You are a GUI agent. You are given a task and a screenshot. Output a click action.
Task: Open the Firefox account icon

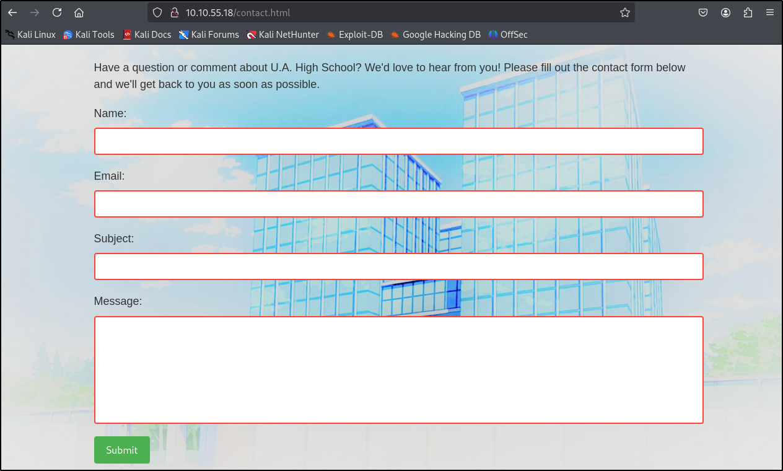[725, 12]
